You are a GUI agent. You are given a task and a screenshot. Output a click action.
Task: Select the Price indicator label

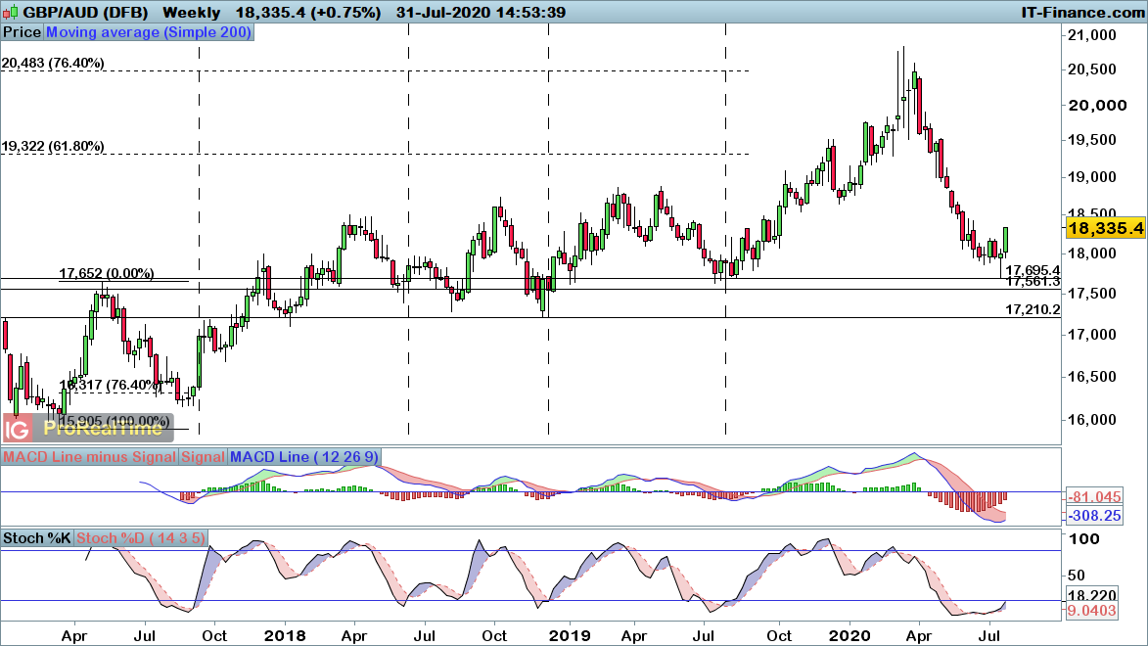[x=22, y=32]
